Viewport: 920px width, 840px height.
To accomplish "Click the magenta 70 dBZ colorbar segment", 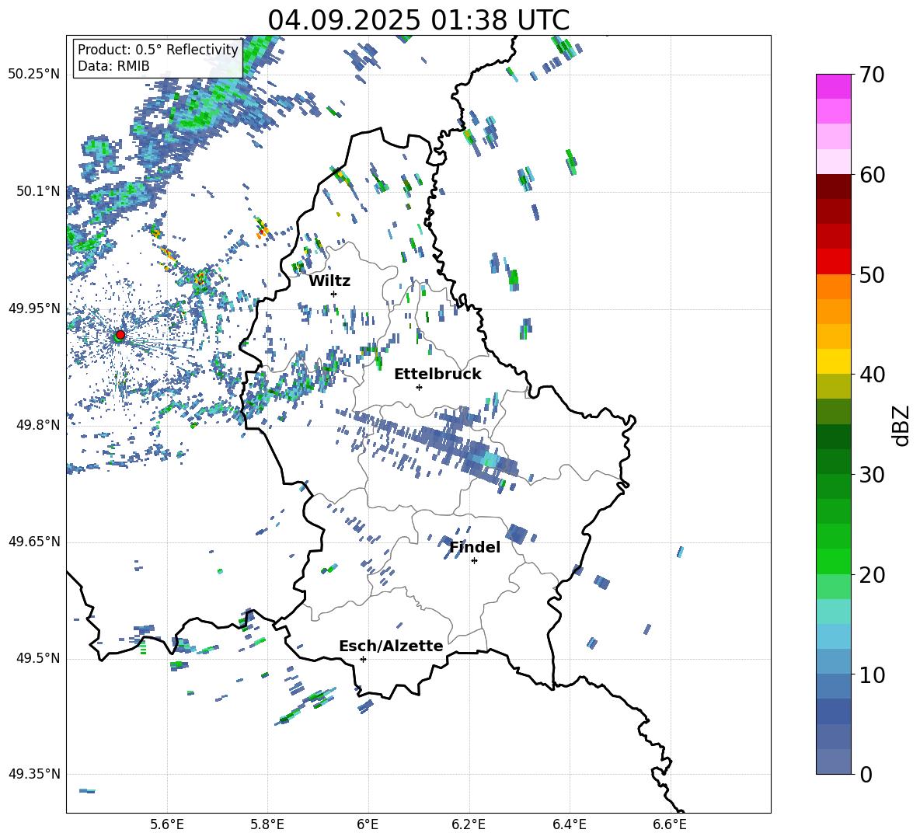I will pos(833,86).
